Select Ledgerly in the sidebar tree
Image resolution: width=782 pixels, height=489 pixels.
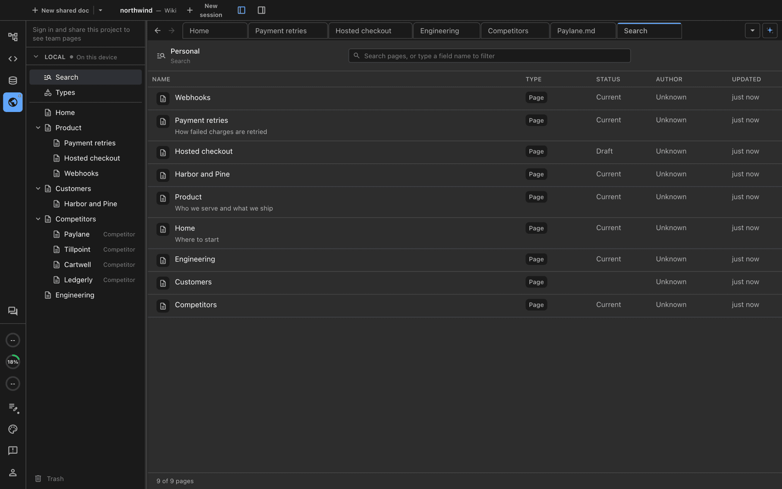click(86, 280)
